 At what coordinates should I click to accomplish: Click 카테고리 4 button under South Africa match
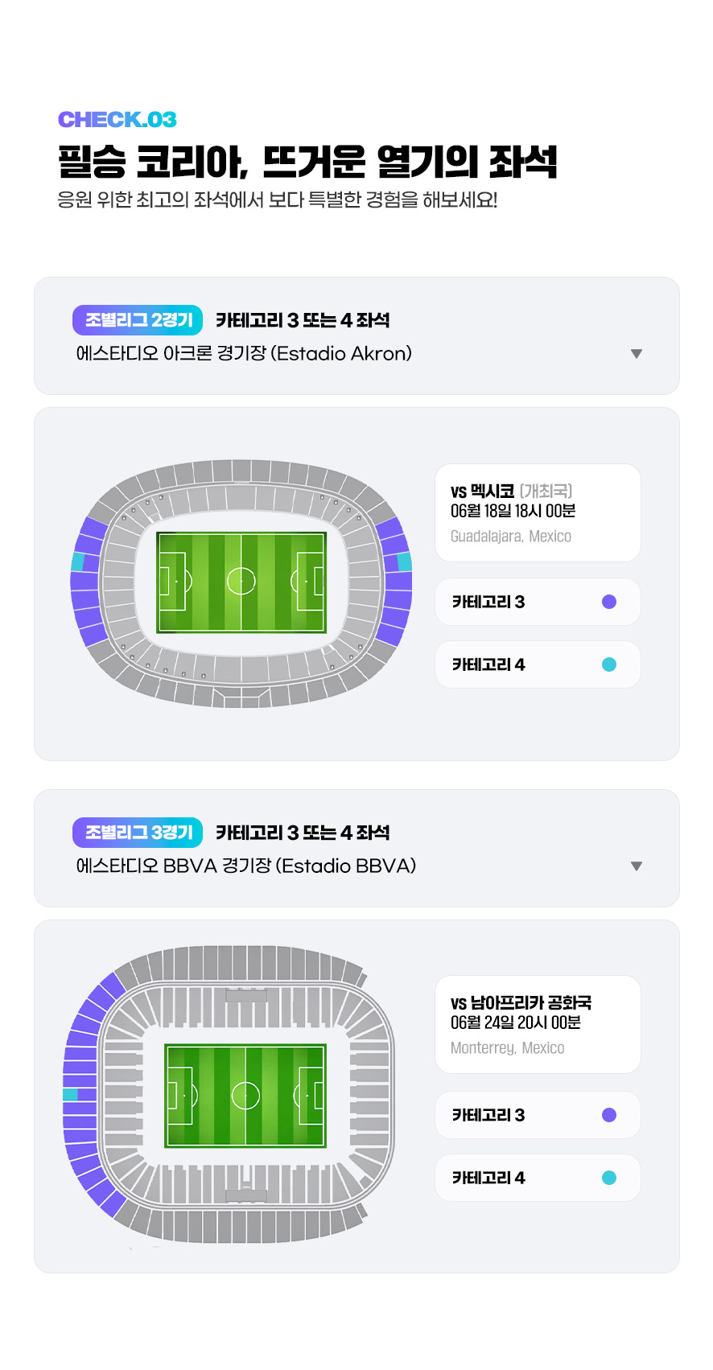537,1178
